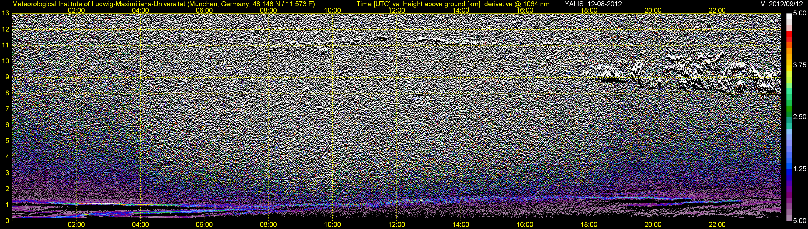
Task: Click the 14:00 label on the bottom time axis
Action: pyautogui.click(x=461, y=225)
